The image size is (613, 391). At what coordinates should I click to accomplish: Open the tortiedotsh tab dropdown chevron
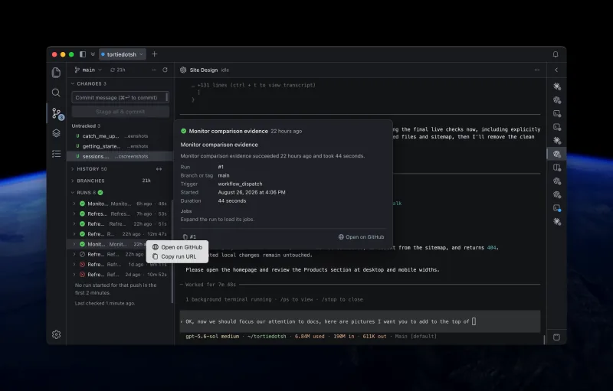click(x=142, y=54)
